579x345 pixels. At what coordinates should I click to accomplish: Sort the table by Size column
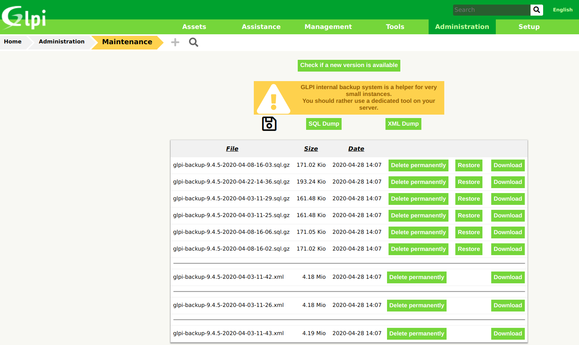(311, 149)
